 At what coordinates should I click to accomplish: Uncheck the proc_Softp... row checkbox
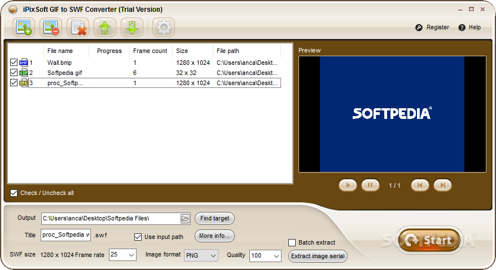tap(14, 83)
